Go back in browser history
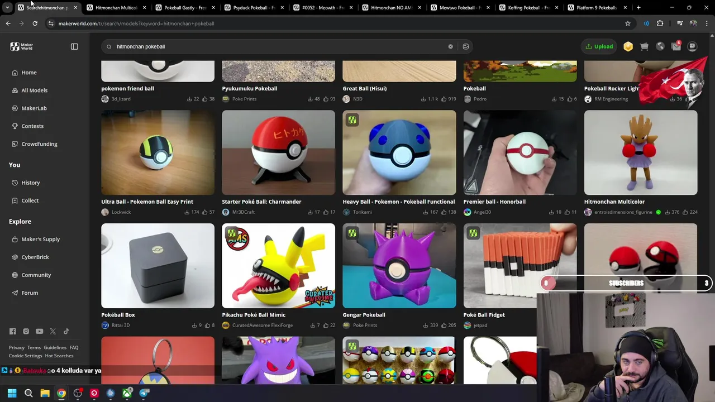Image resolution: width=715 pixels, height=402 pixels. click(8, 23)
